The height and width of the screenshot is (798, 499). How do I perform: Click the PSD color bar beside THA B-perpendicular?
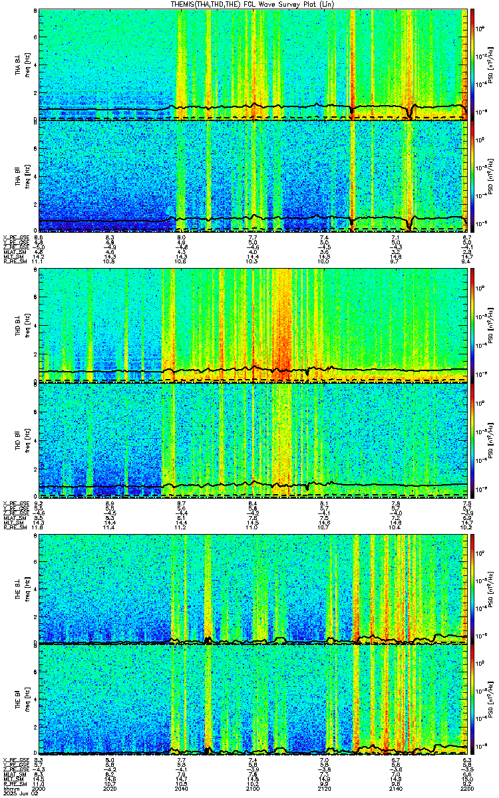coord(473,65)
